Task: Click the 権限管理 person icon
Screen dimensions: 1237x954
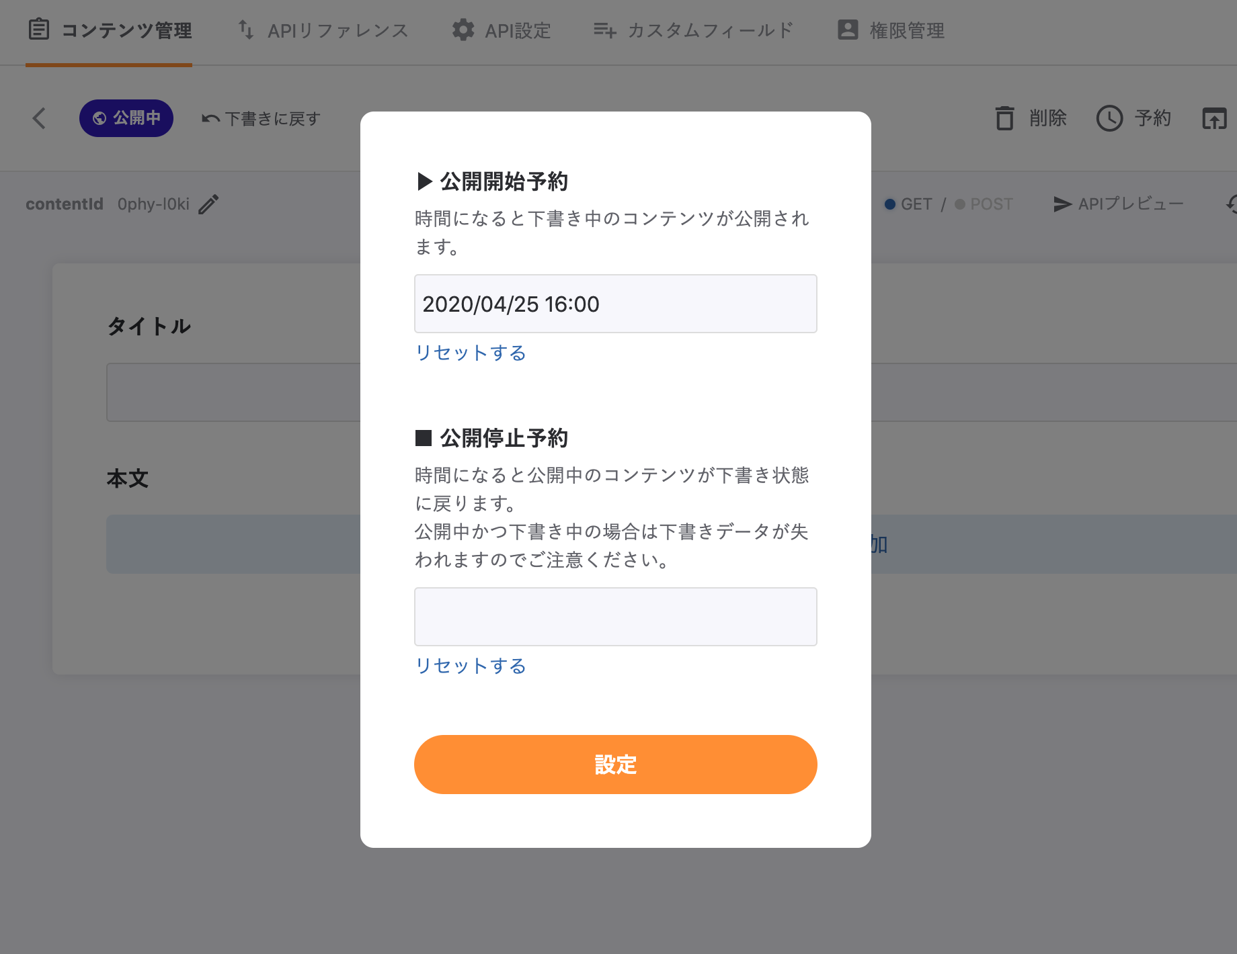Action: 848,30
